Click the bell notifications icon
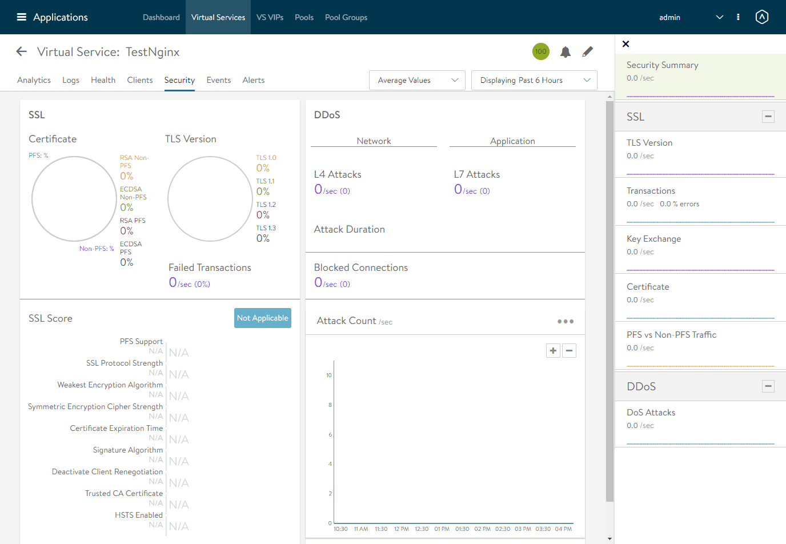The height and width of the screenshot is (544, 786). (565, 51)
